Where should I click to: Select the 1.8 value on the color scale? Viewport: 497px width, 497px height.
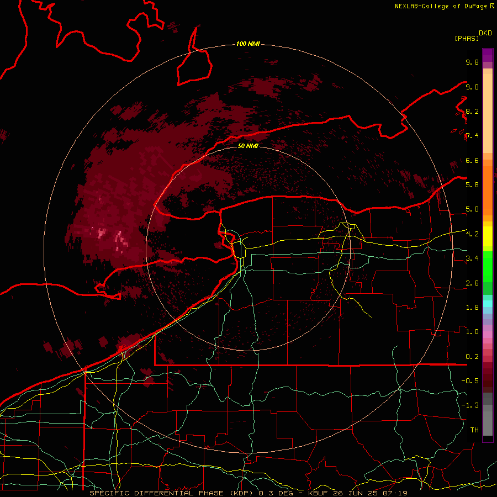472,308
